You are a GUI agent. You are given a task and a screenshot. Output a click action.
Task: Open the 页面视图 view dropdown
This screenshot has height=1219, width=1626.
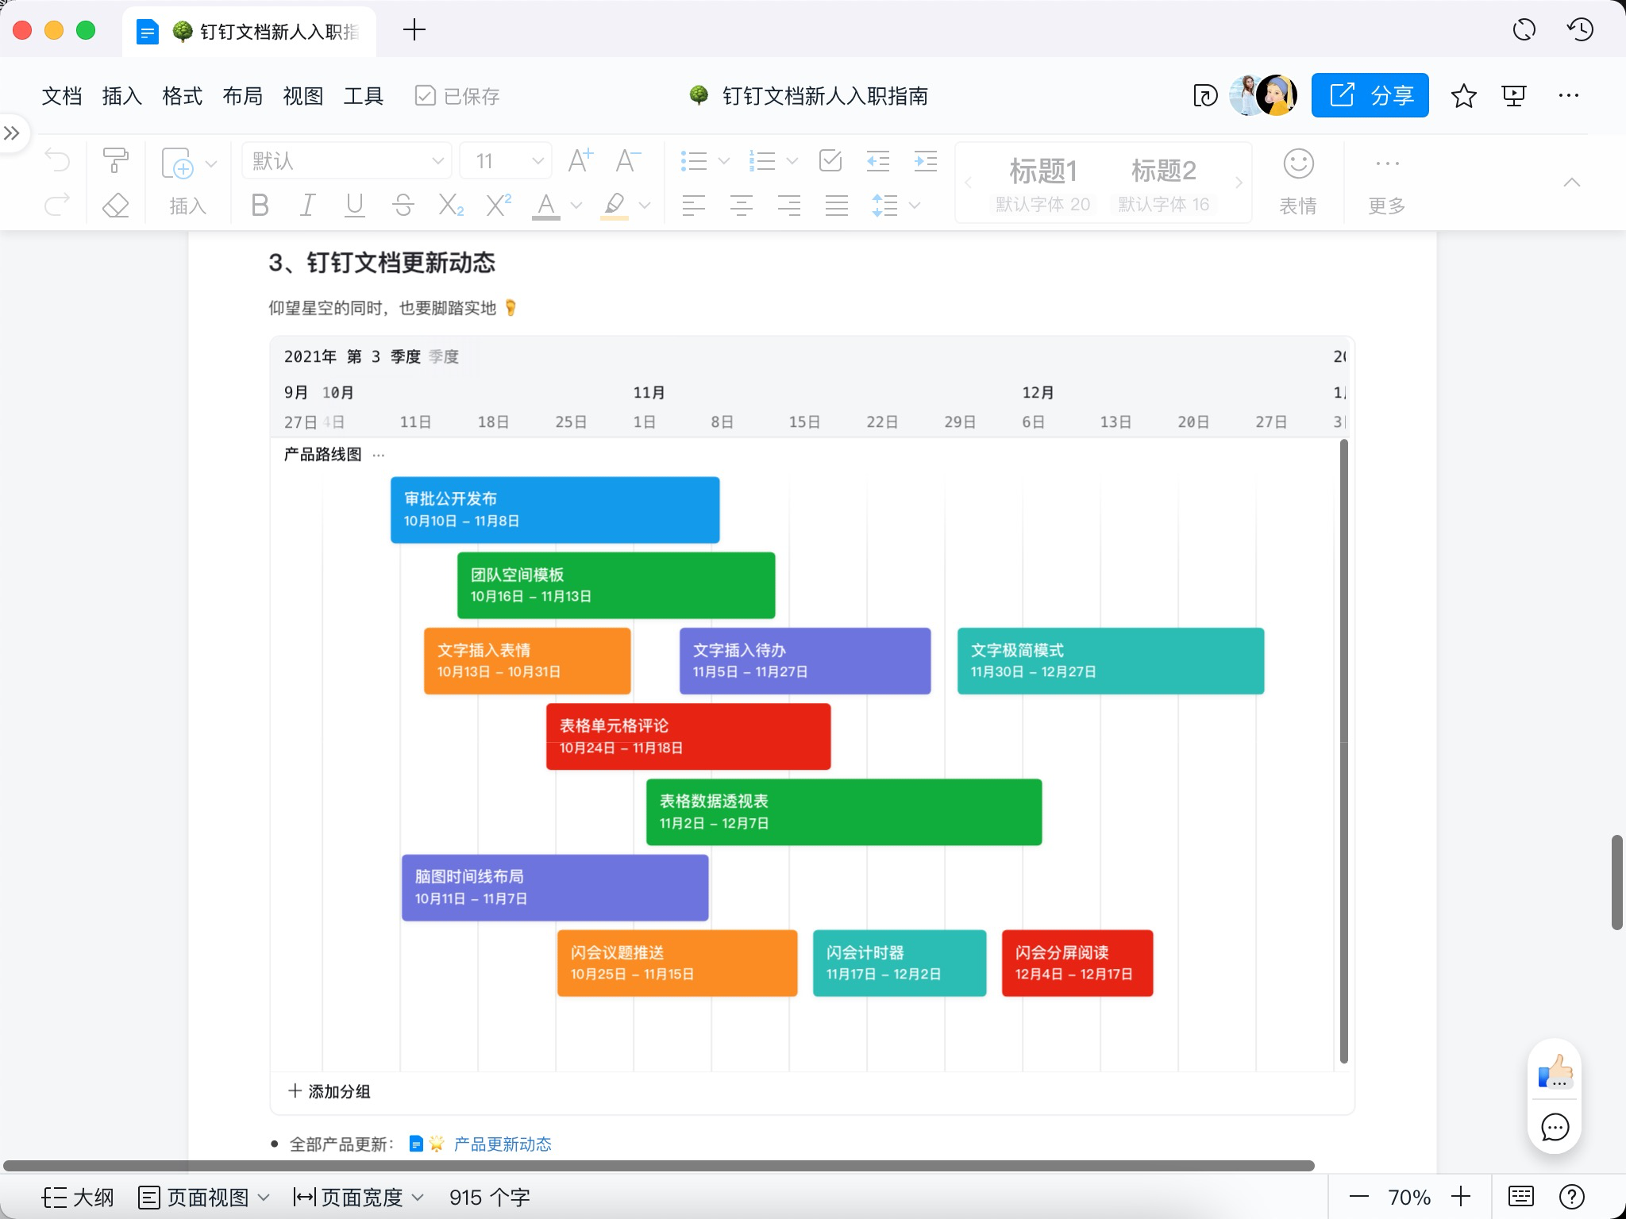pyautogui.click(x=204, y=1197)
